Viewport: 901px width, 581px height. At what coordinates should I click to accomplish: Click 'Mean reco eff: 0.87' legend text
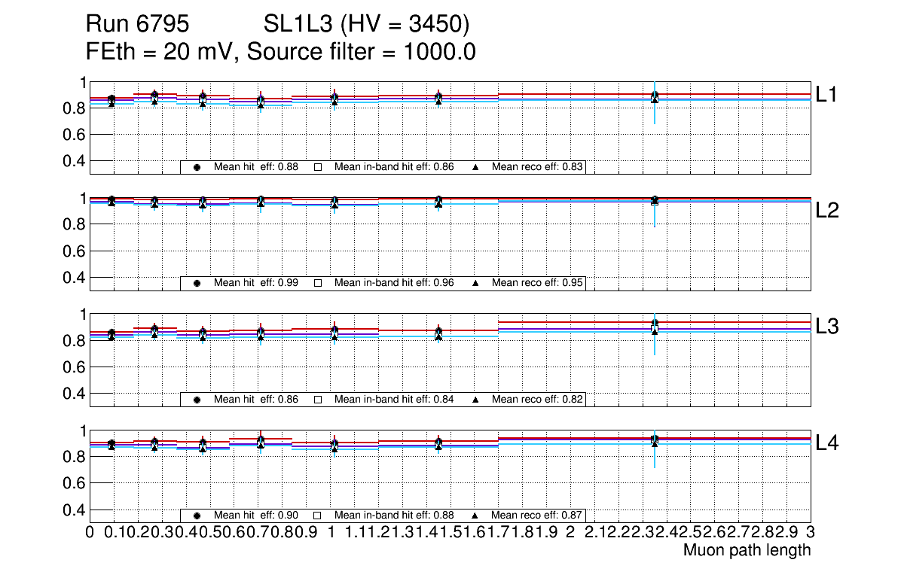(537, 516)
